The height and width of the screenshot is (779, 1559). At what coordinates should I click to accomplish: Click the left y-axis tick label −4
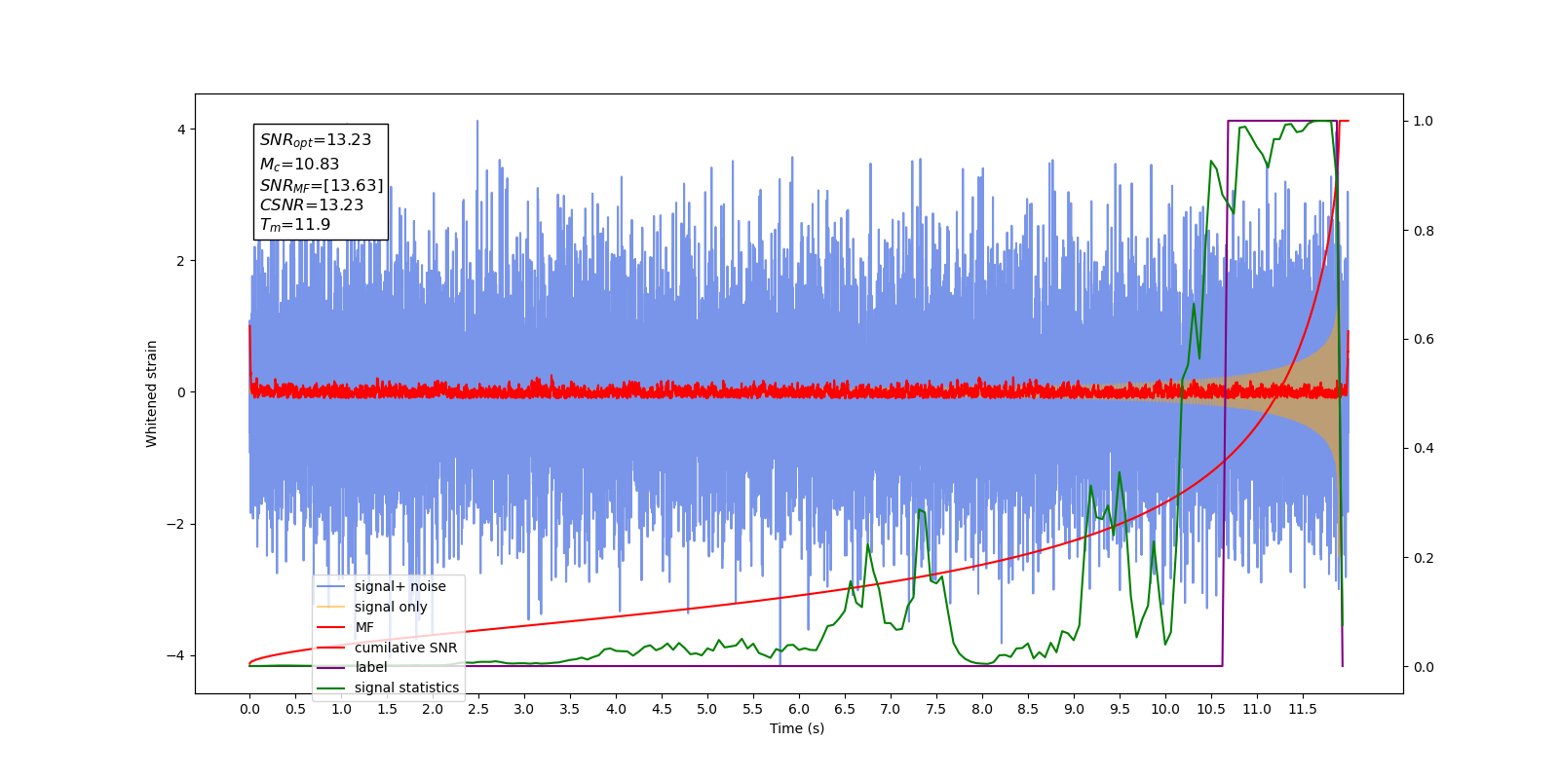point(175,655)
